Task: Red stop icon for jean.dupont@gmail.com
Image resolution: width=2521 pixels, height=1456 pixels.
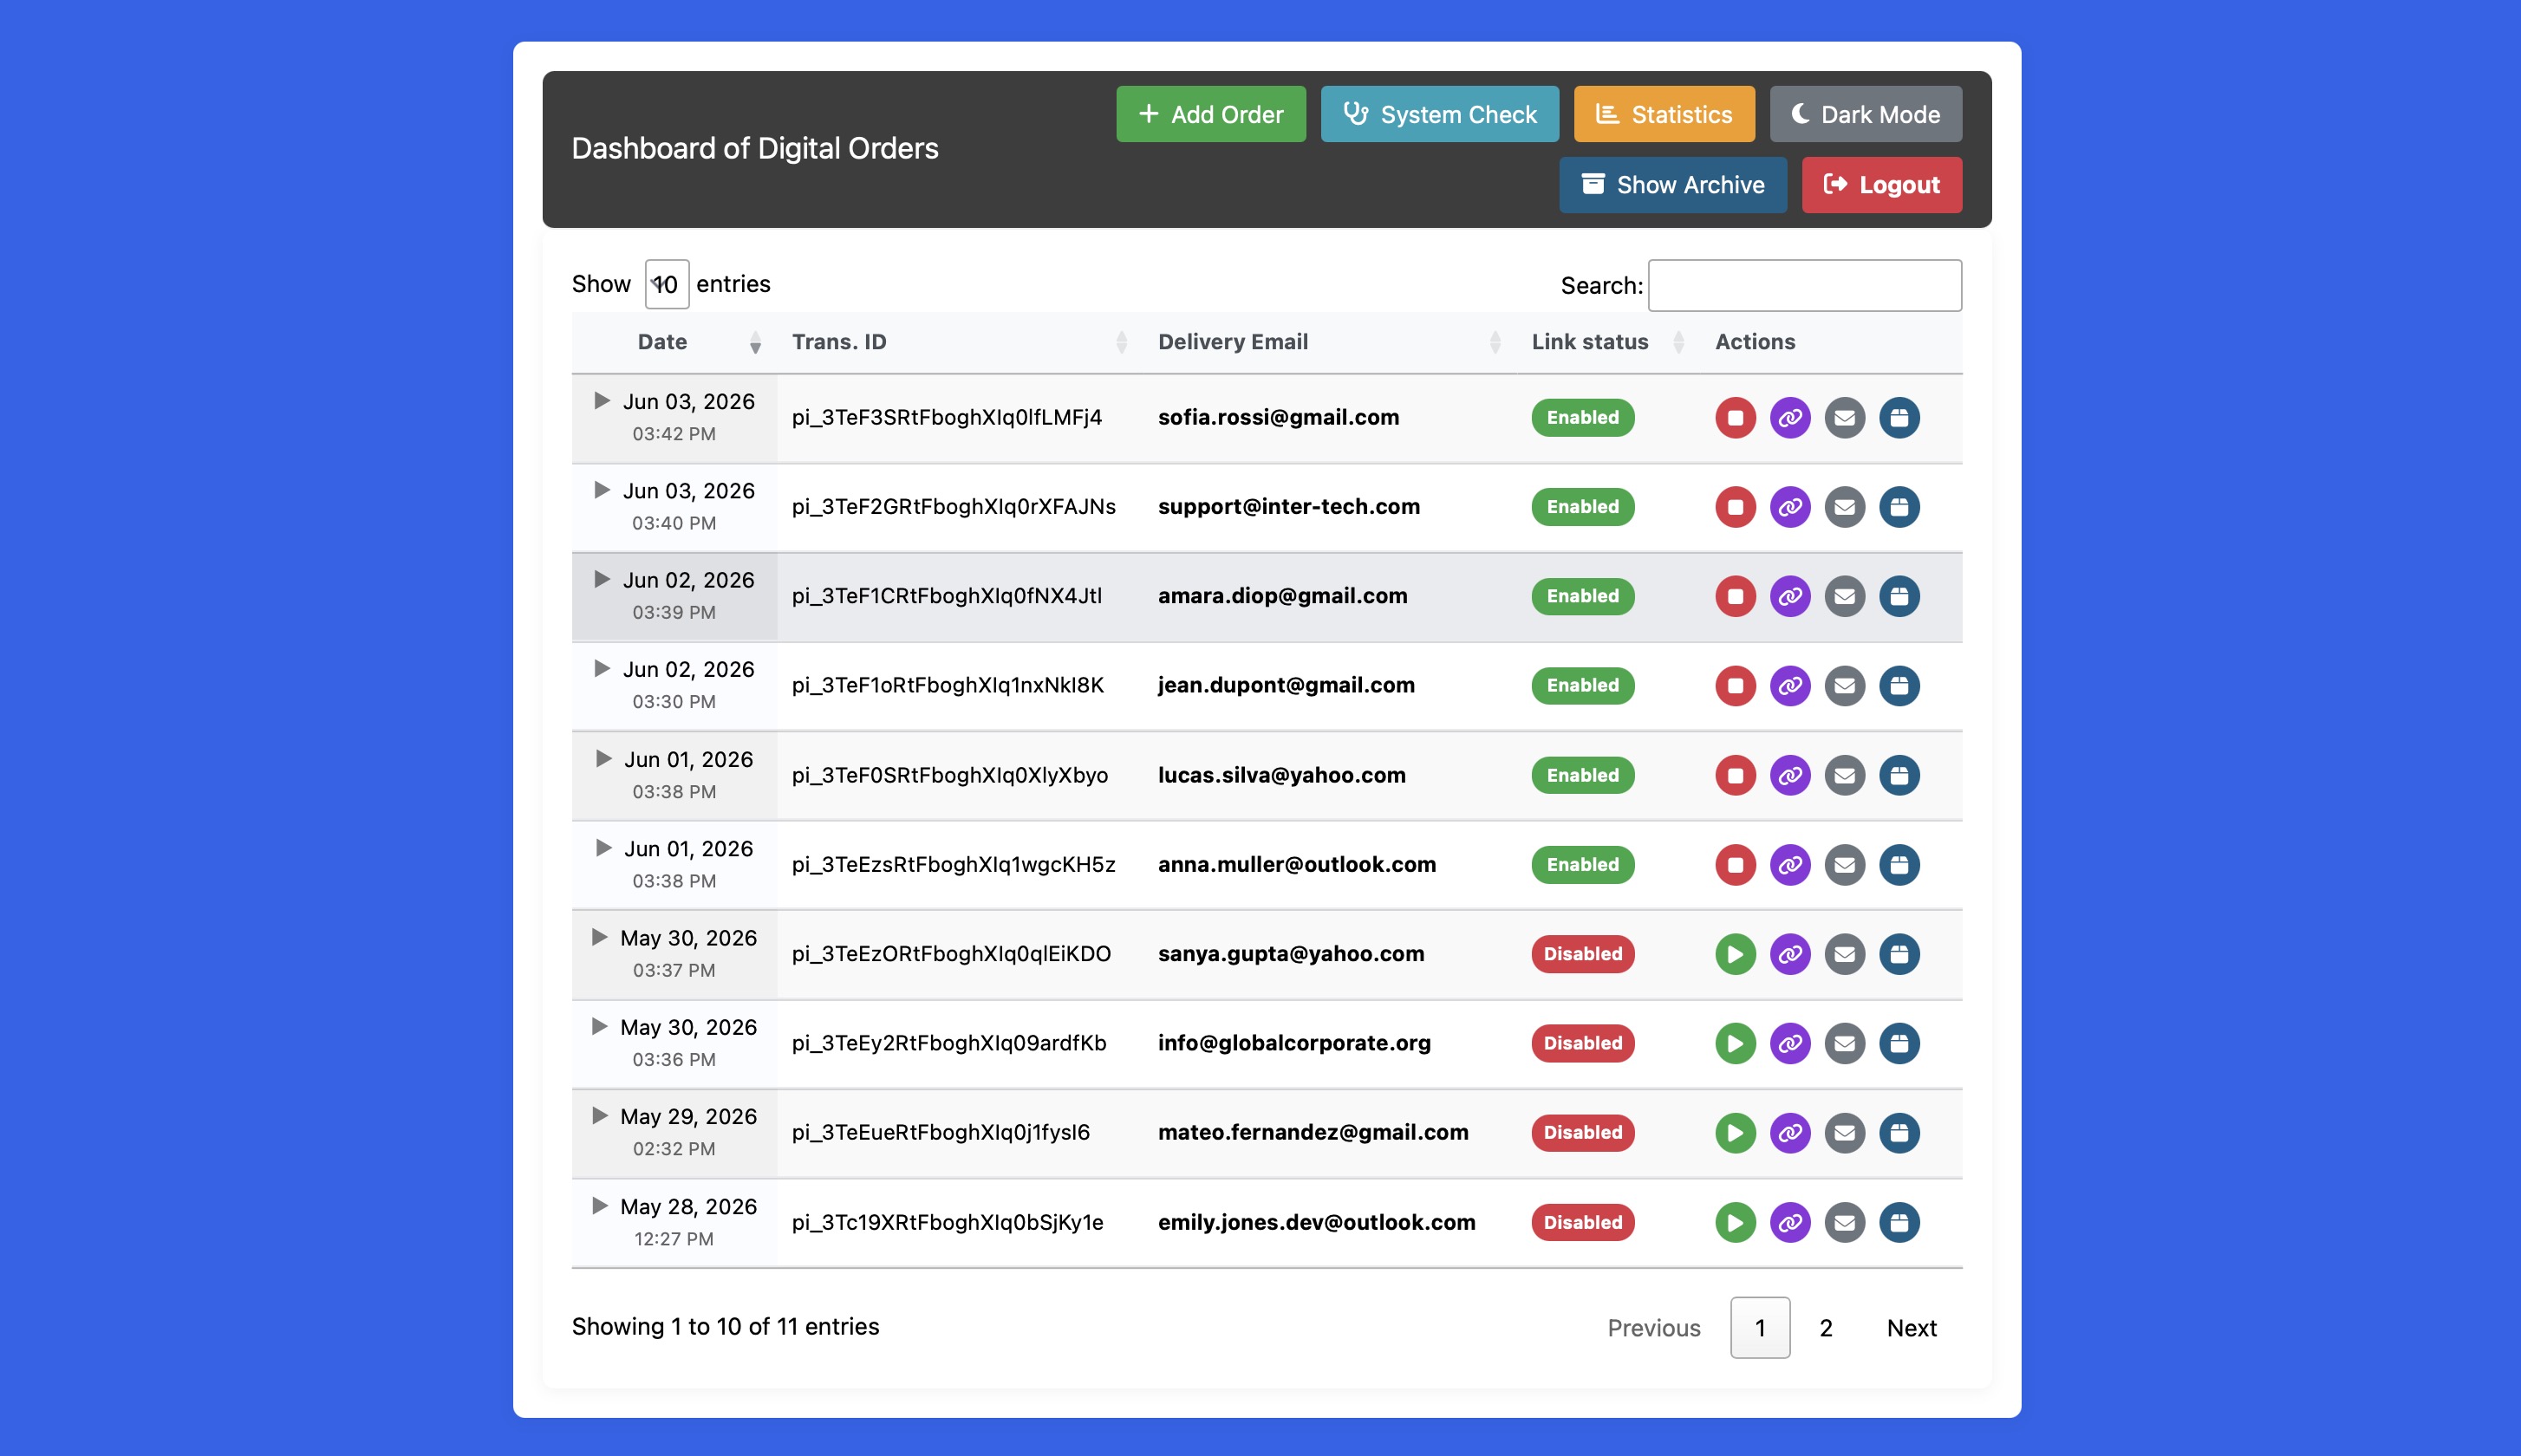Action: (x=1735, y=685)
